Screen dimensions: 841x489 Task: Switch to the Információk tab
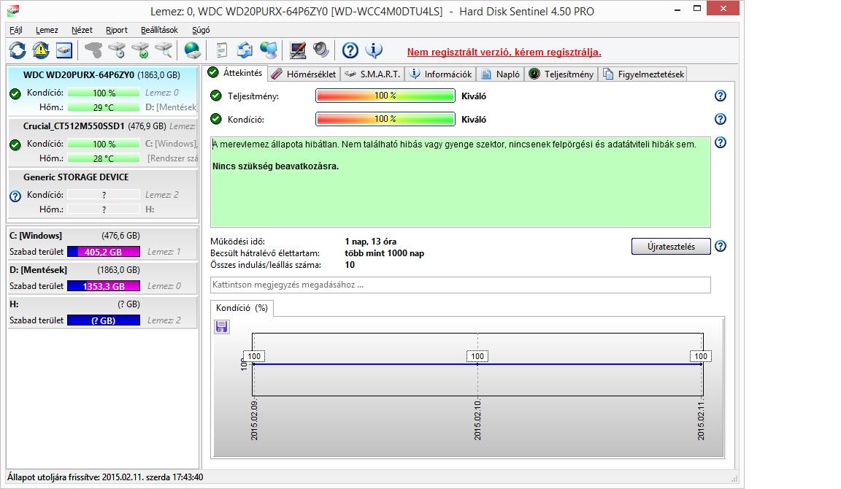[441, 74]
